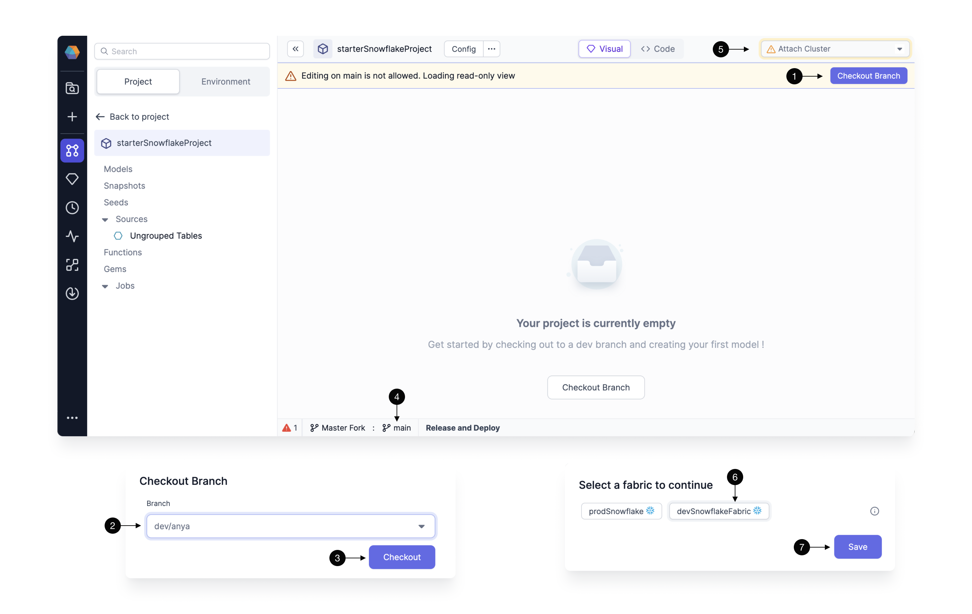Open the Models section
972x614 pixels.
(118, 169)
